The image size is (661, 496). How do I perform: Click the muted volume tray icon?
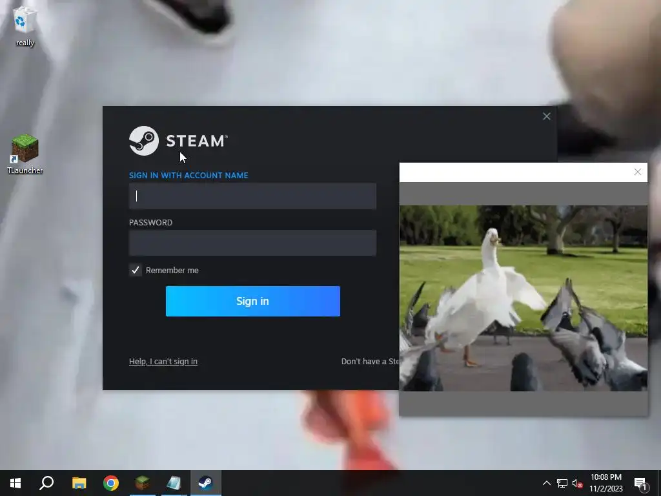point(578,483)
